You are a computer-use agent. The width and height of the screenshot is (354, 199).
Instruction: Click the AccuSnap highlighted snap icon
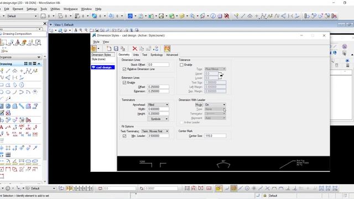point(218,188)
